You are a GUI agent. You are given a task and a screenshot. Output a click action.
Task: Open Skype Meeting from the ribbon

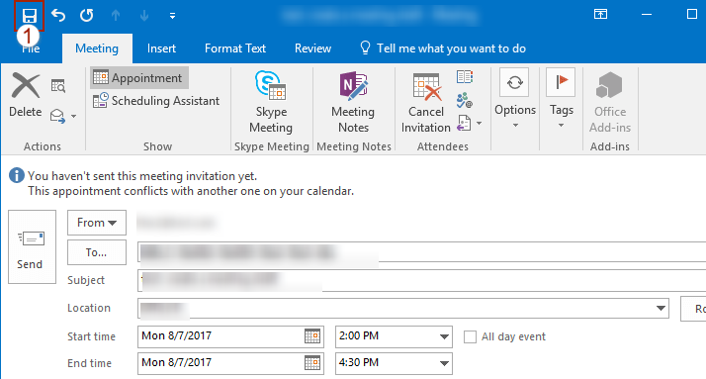(271, 102)
